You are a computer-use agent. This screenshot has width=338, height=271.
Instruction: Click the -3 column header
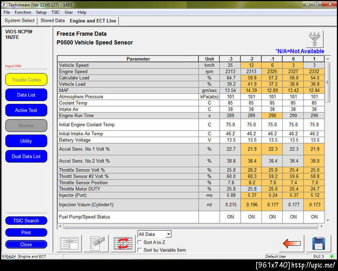[x=230, y=59]
